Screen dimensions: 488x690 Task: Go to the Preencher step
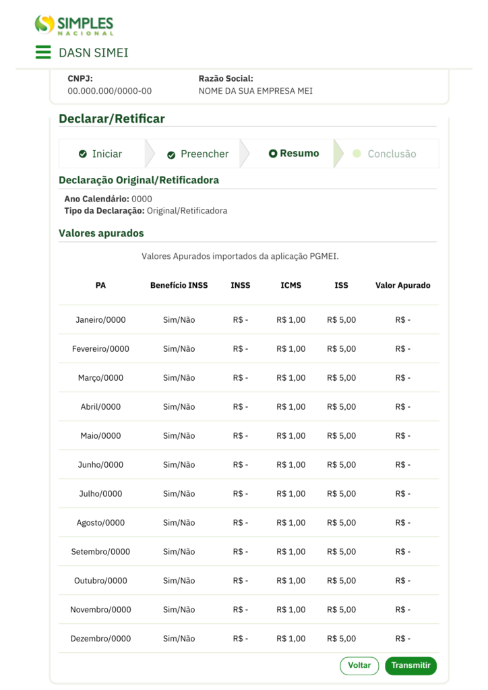(204, 154)
